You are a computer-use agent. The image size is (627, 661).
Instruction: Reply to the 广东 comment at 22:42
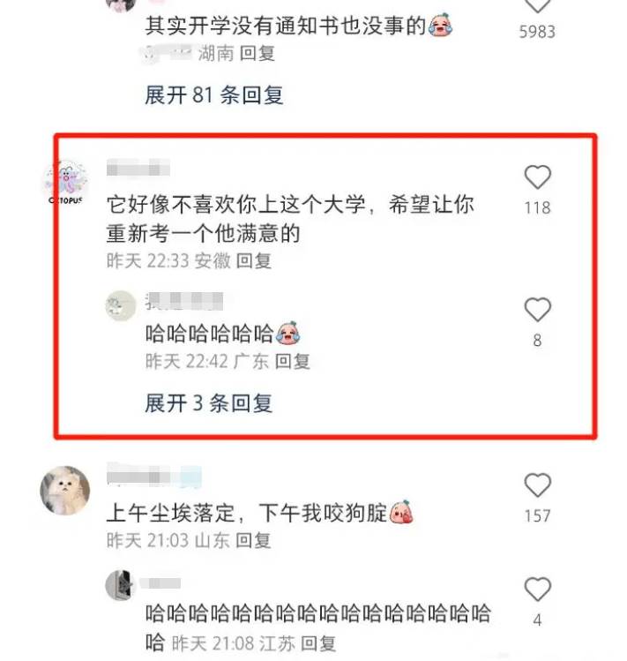(x=293, y=361)
